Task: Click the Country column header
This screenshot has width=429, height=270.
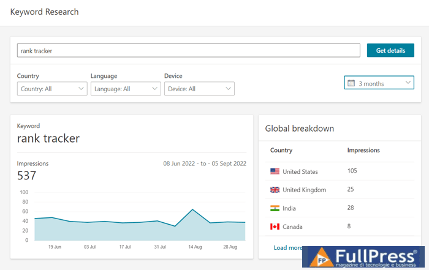Action: tap(281, 150)
